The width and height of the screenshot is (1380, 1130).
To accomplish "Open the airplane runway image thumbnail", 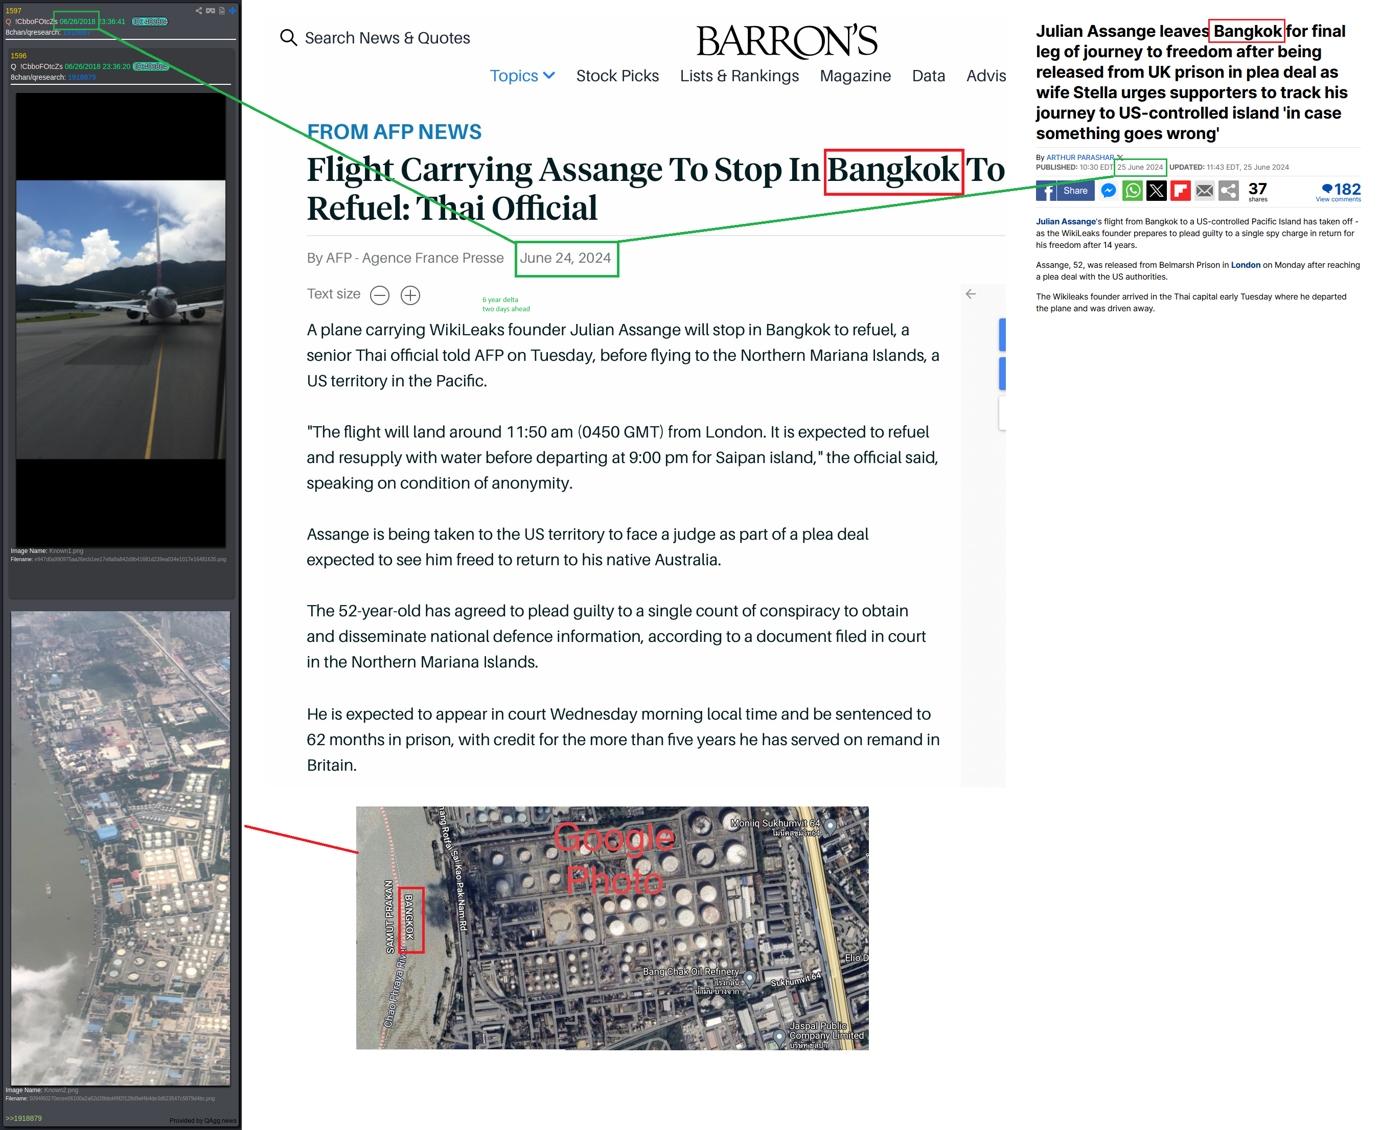I will coord(121,319).
